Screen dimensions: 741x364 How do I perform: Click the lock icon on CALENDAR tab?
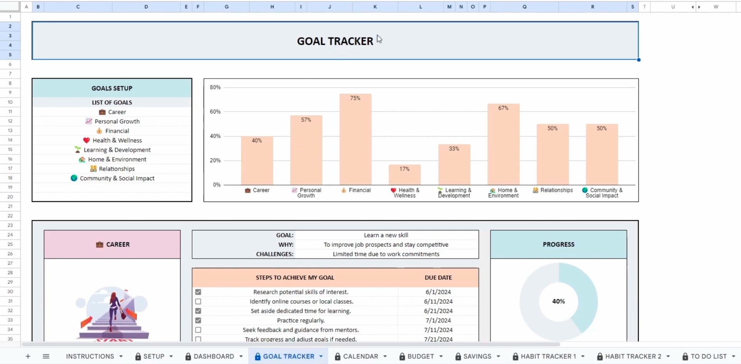337,356
